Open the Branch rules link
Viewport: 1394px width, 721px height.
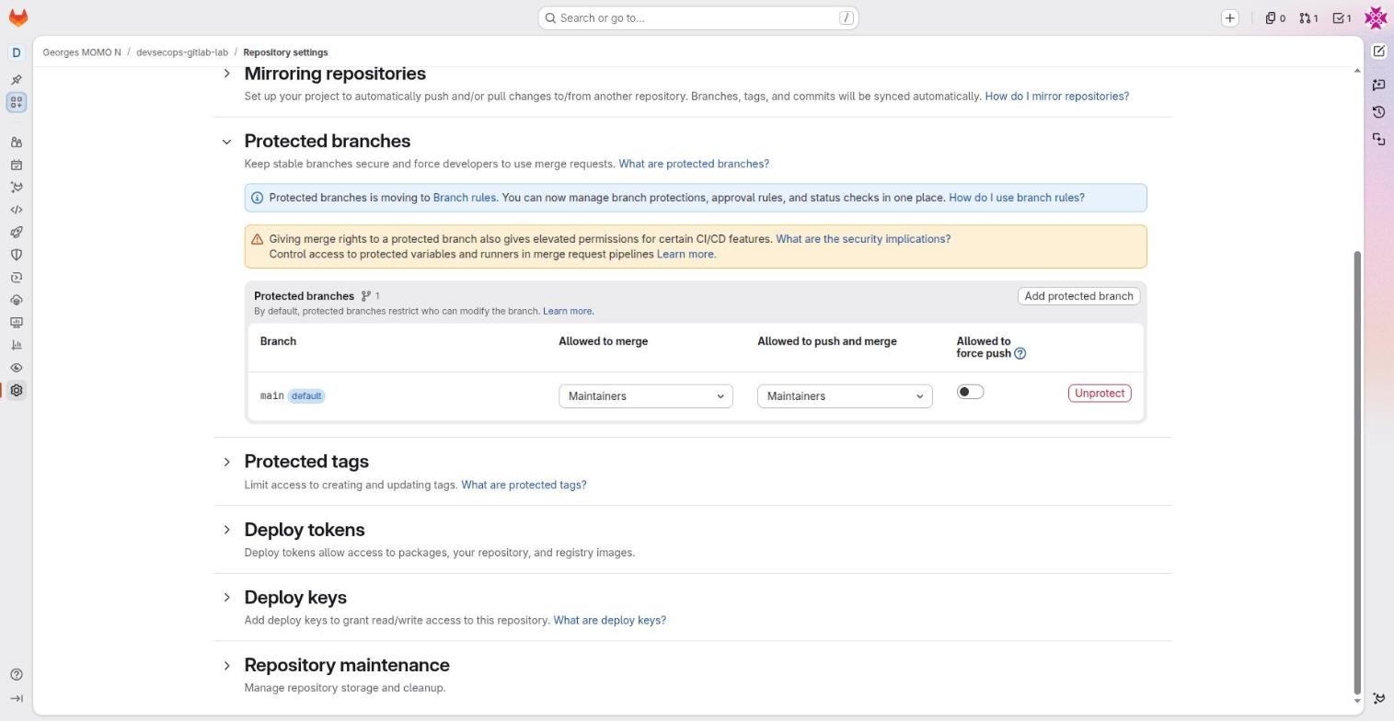[x=465, y=198]
